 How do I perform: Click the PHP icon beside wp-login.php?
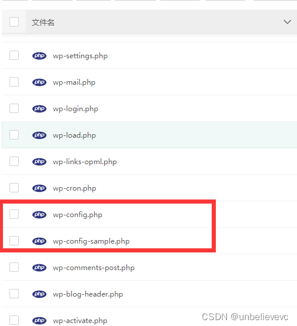pyautogui.click(x=39, y=109)
